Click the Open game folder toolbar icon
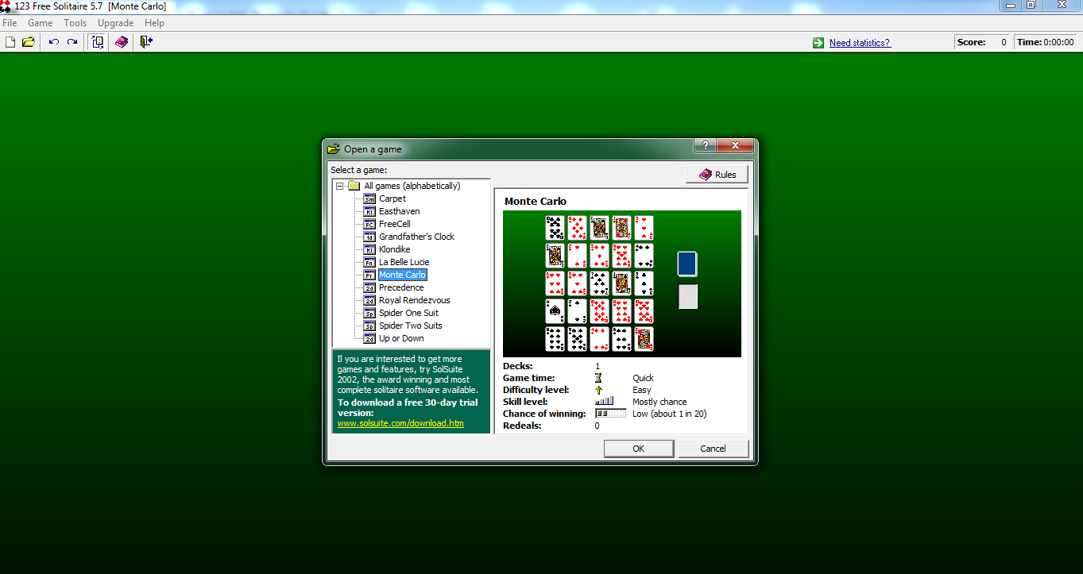 click(29, 42)
